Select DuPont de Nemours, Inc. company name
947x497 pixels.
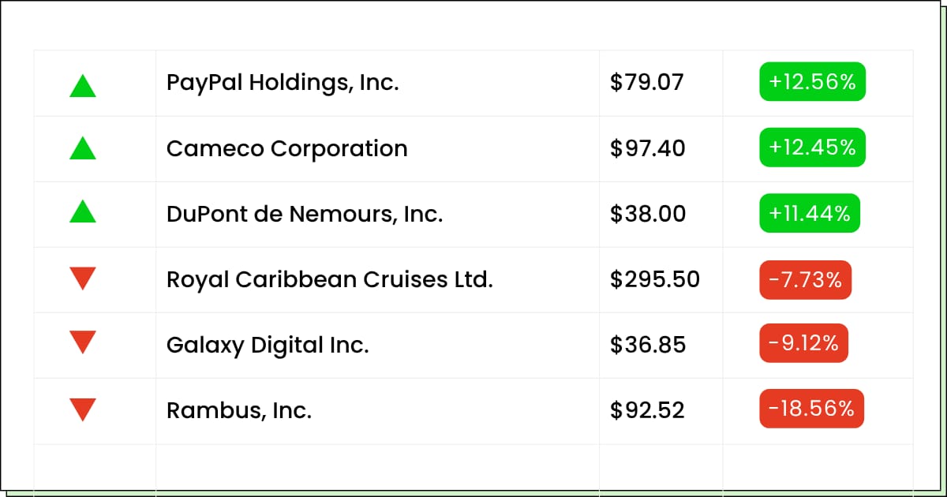[305, 214]
